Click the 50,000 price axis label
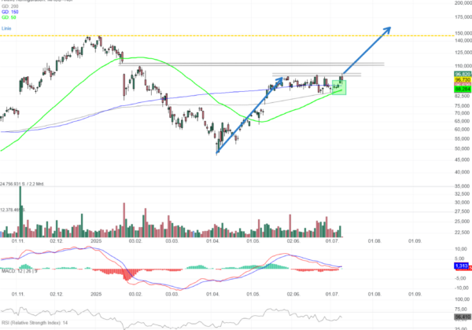The width and height of the screenshot is (472, 330). (x=463, y=148)
